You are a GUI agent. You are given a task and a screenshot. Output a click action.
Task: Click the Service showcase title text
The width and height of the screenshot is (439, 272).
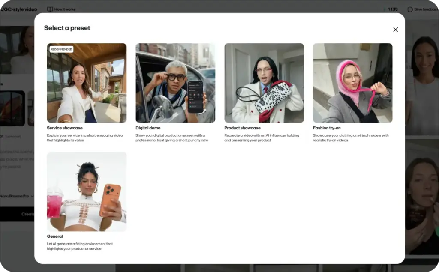(x=65, y=128)
